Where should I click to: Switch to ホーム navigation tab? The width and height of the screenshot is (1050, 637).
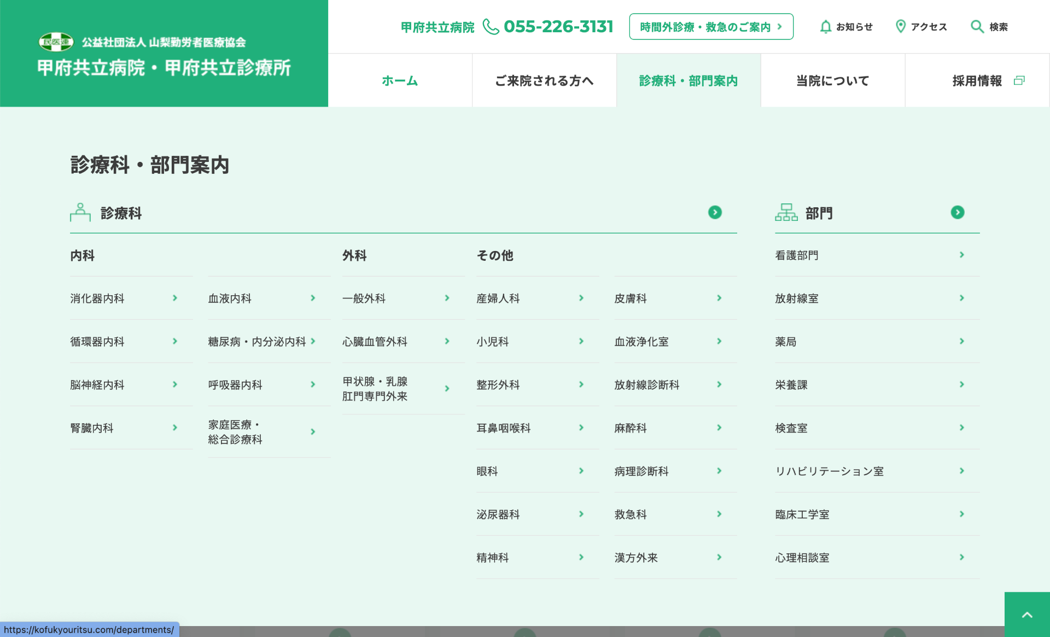(400, 81)
